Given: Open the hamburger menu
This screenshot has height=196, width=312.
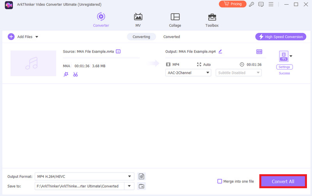Looking at the screenshot, I should point(271,4).
